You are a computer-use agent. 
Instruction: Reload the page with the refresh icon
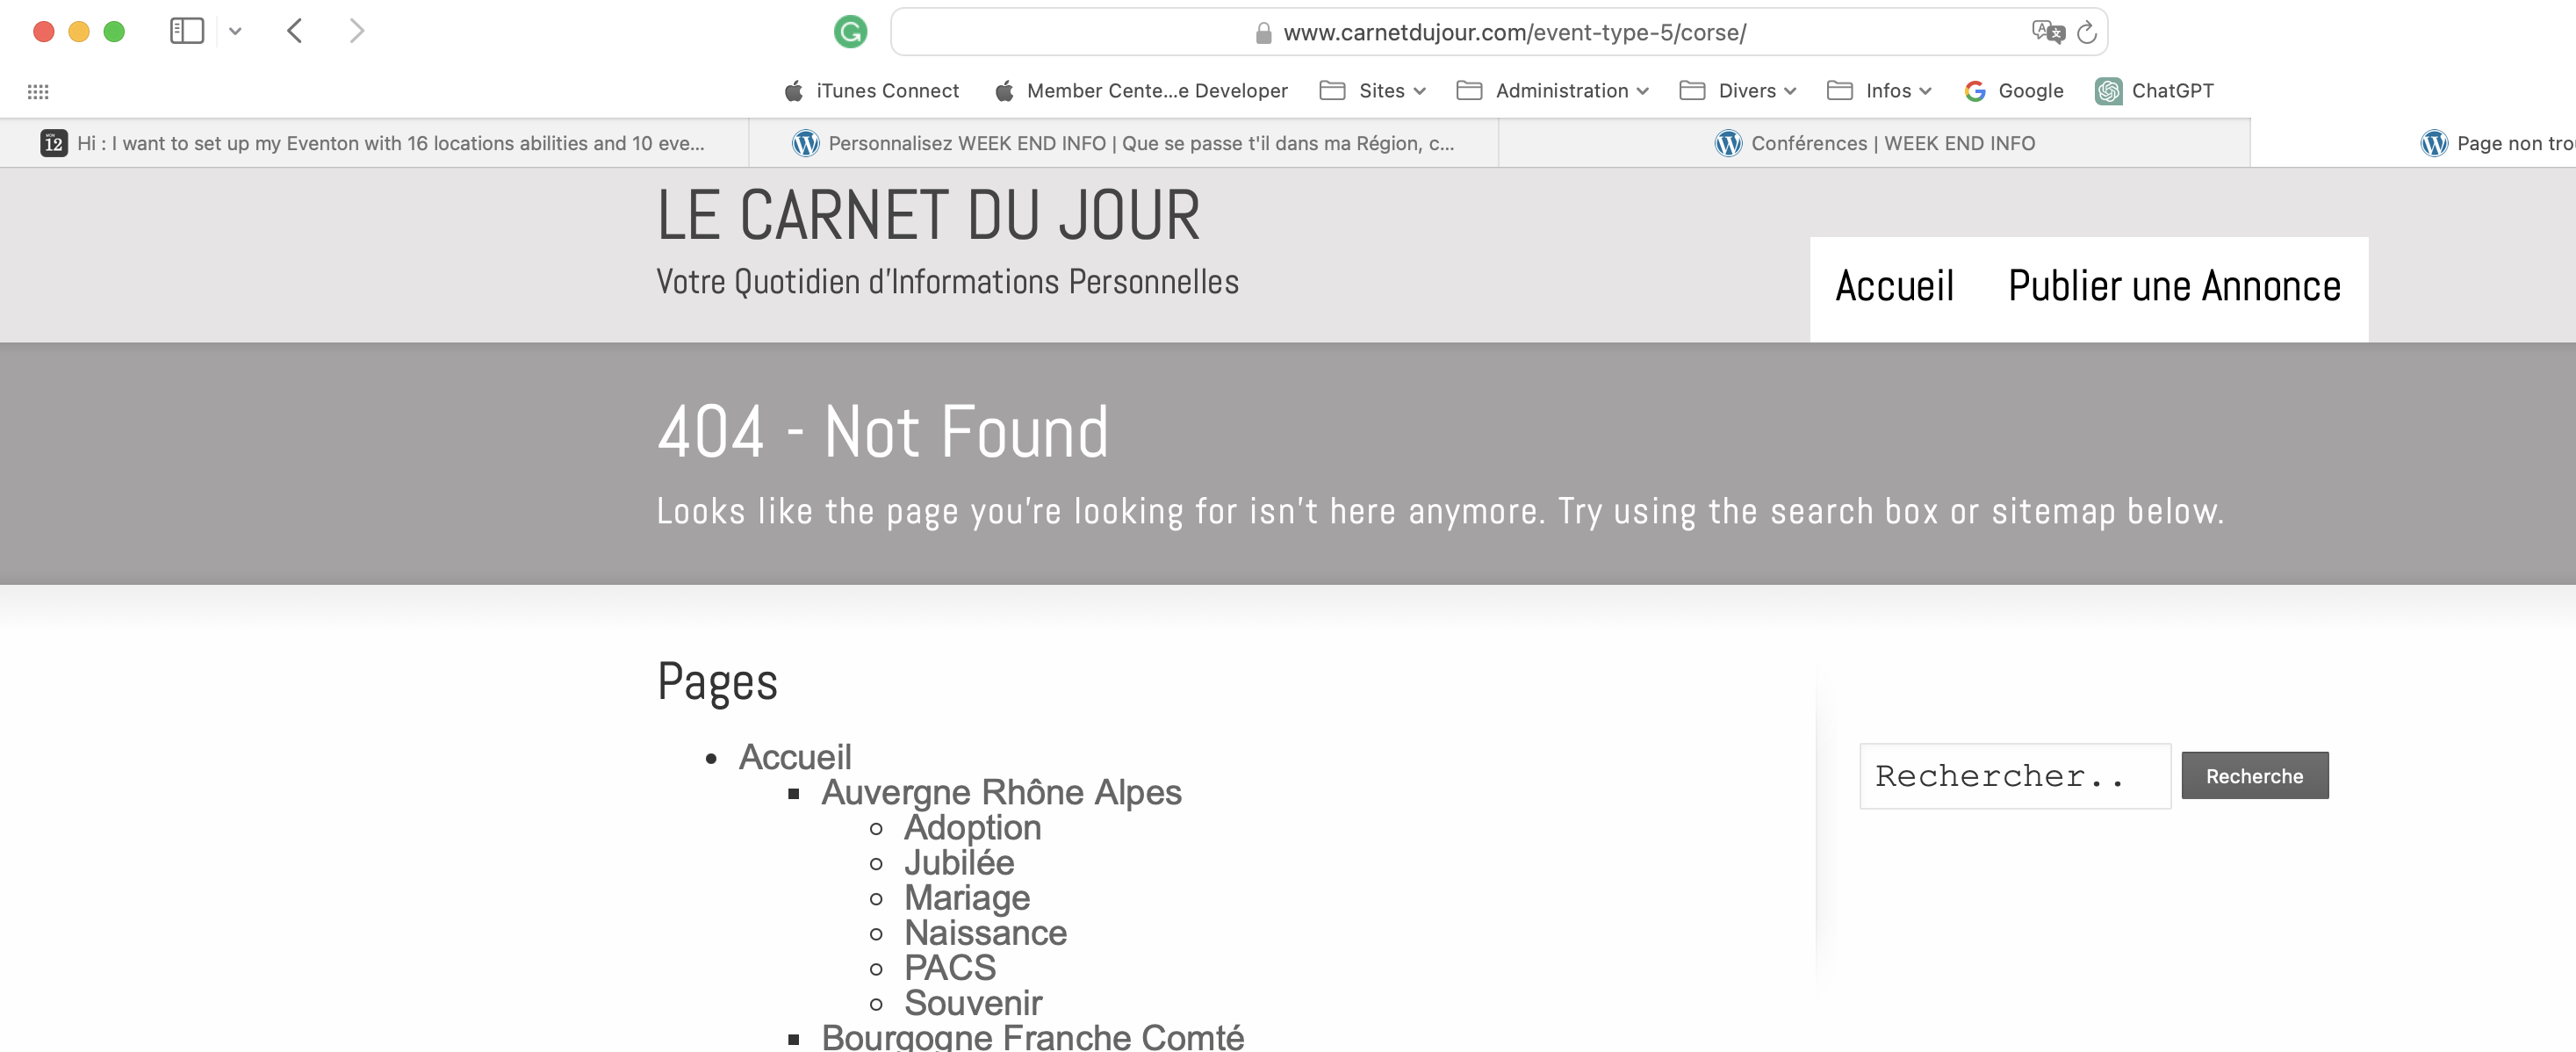click(x=2086, y=32)
